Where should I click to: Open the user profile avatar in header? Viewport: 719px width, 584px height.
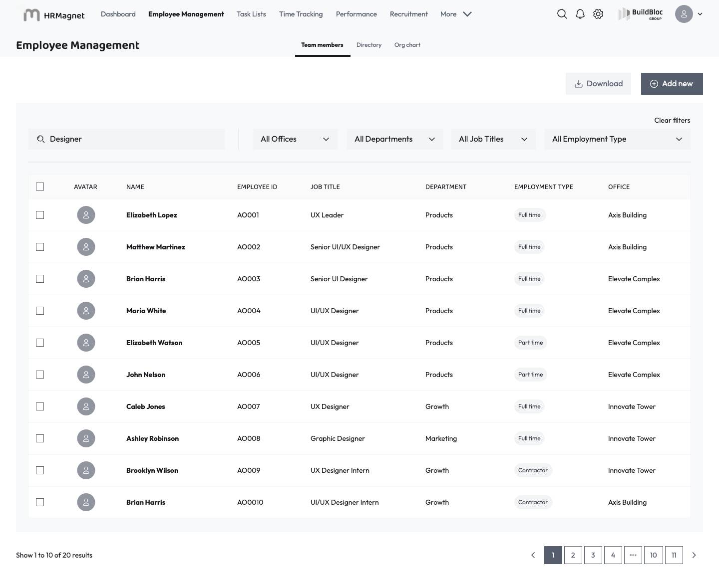tap(684, 14)
